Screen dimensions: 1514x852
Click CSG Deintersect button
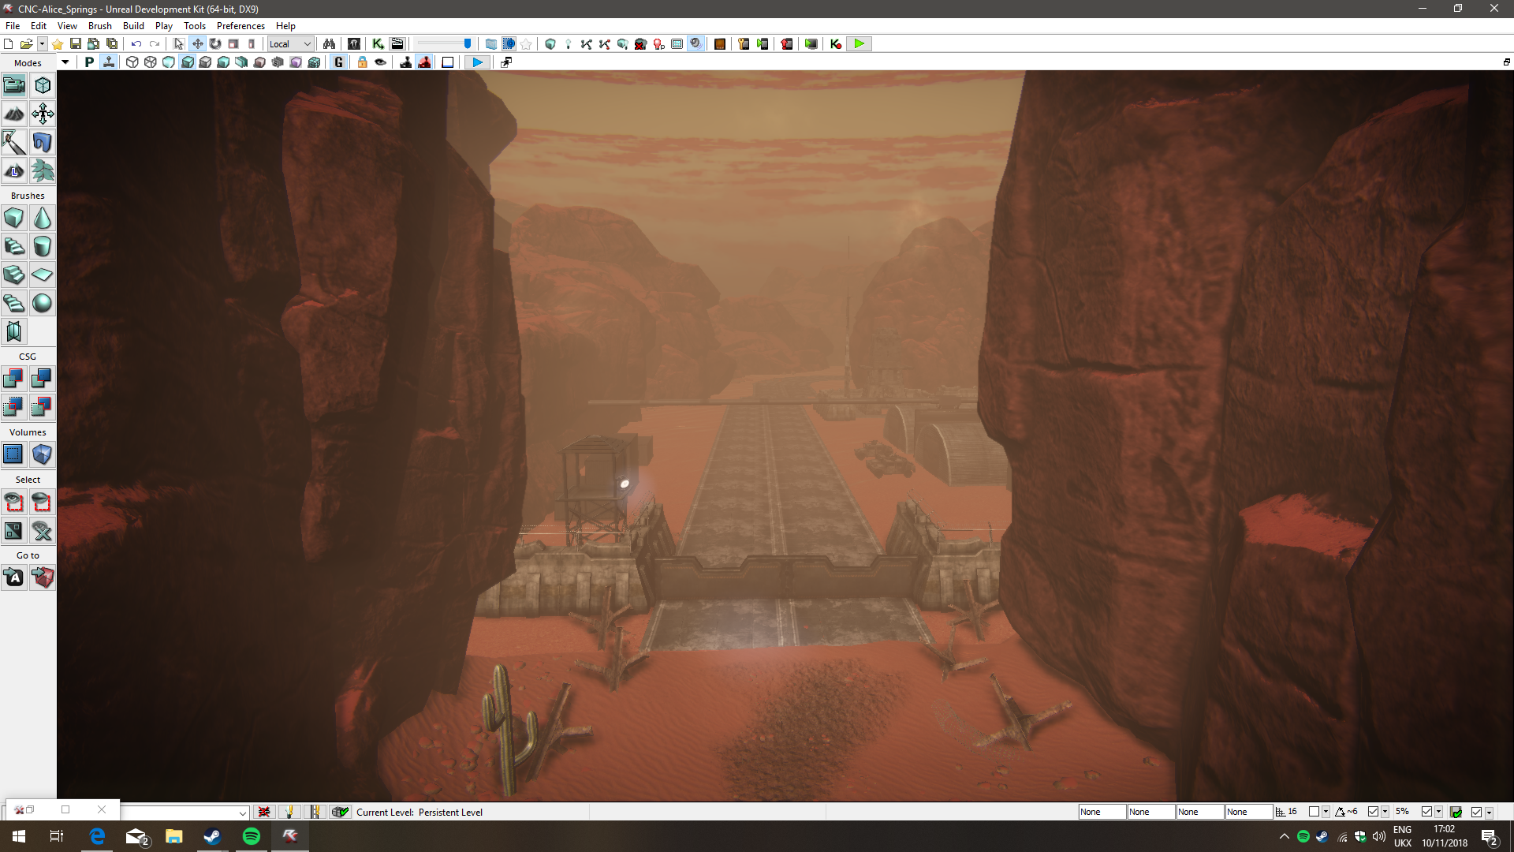click(43, 407)
